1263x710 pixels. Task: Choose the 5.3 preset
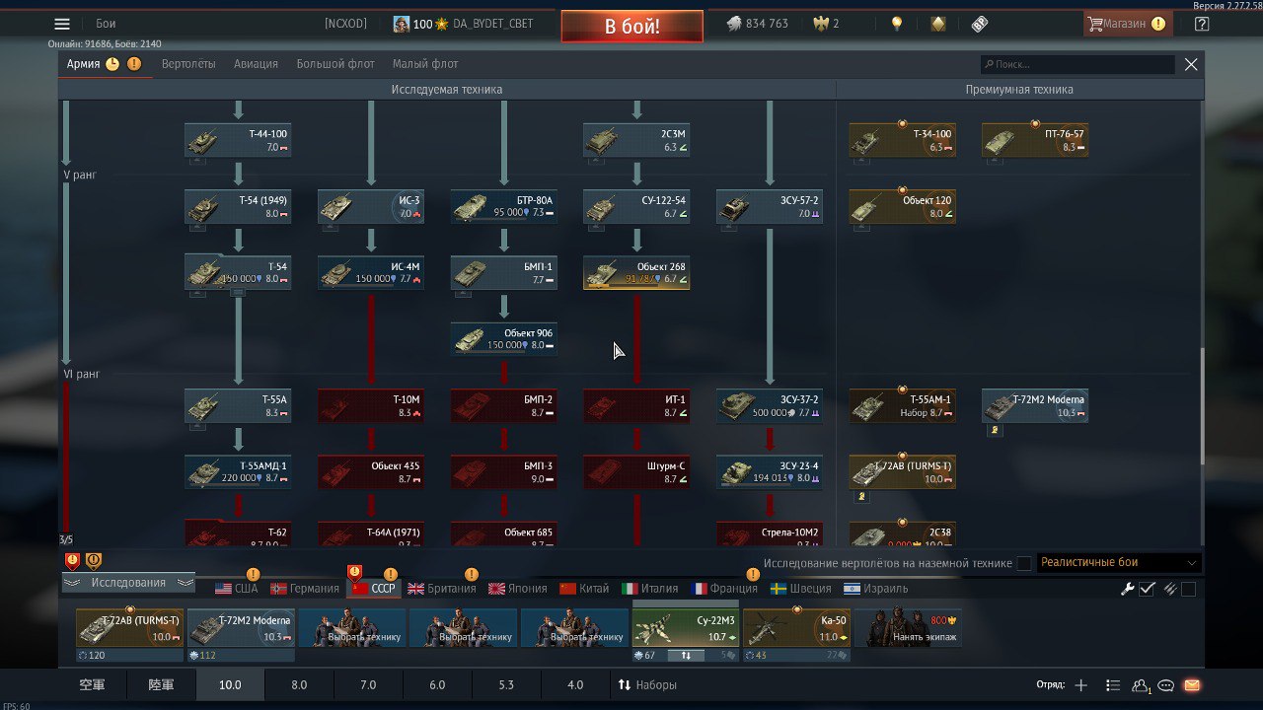pos(506,684)
